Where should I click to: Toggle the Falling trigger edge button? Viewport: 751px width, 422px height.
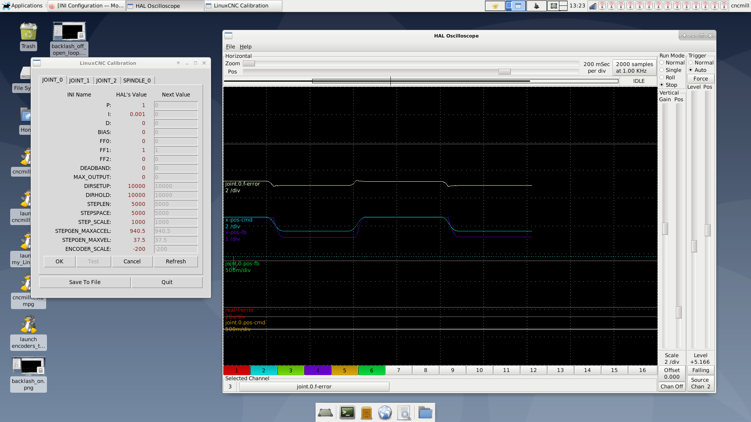tap(701, 370)
